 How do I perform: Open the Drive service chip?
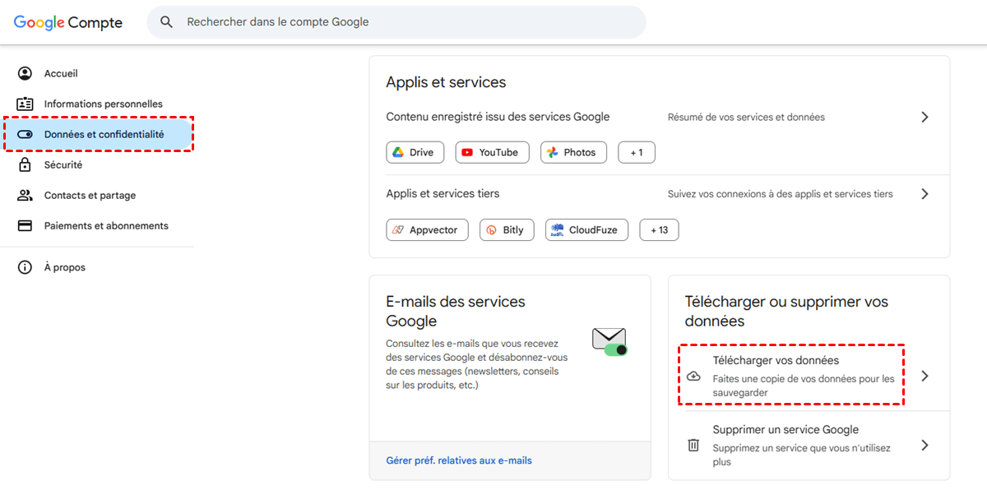pyautogui.click(x=415, y=152)
